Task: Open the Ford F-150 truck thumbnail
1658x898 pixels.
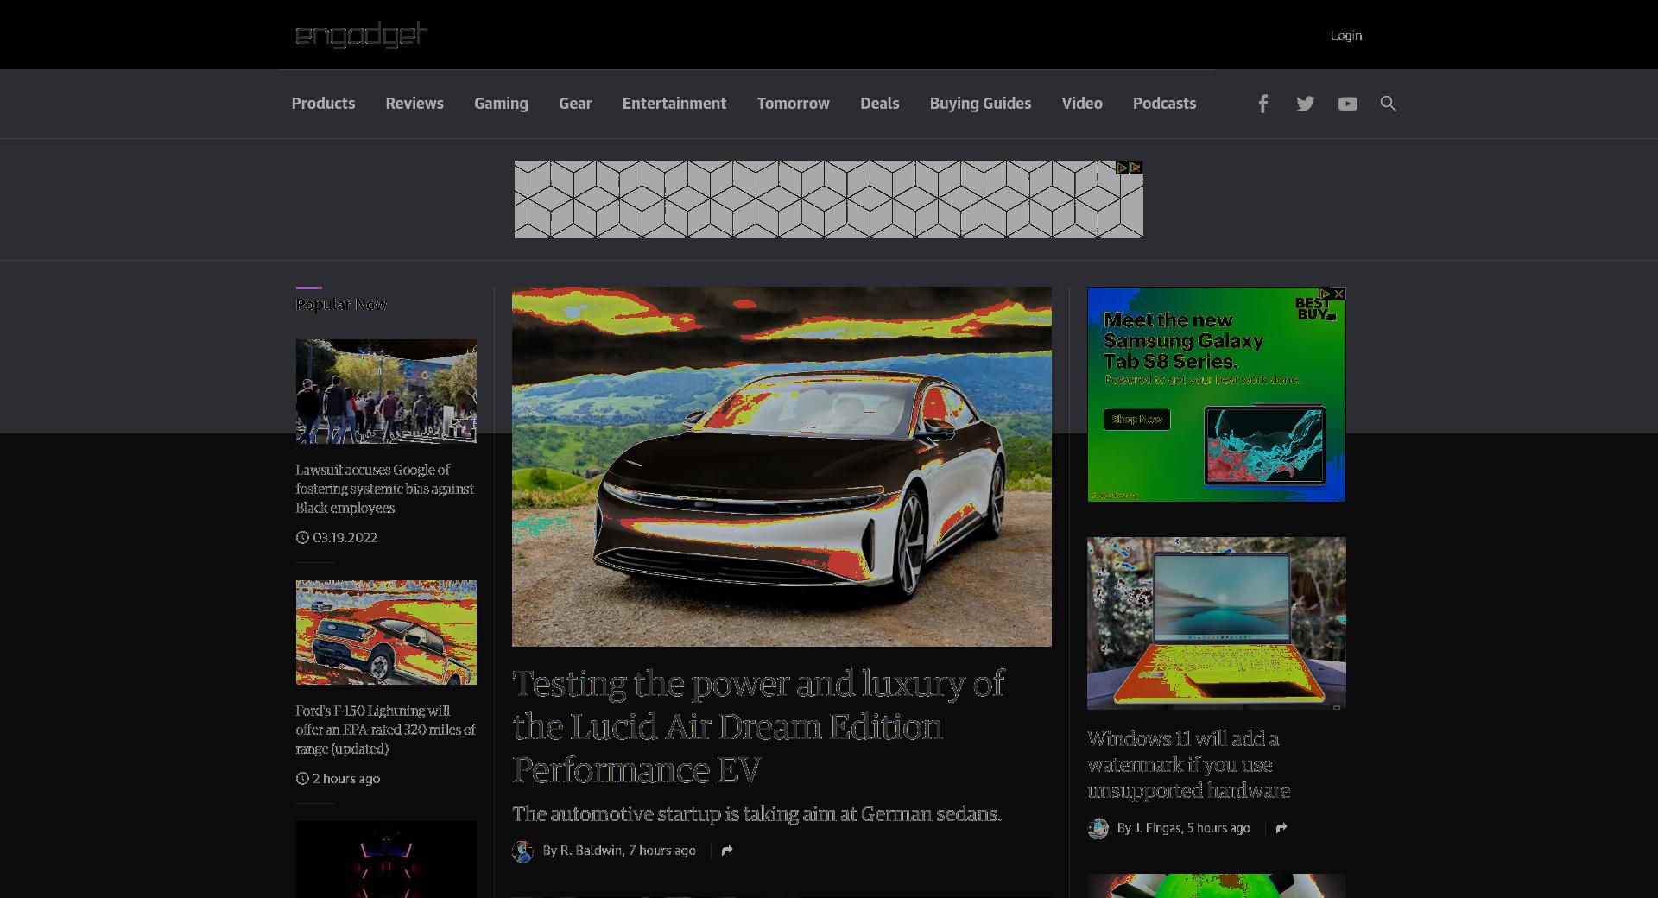Action: 386,632
